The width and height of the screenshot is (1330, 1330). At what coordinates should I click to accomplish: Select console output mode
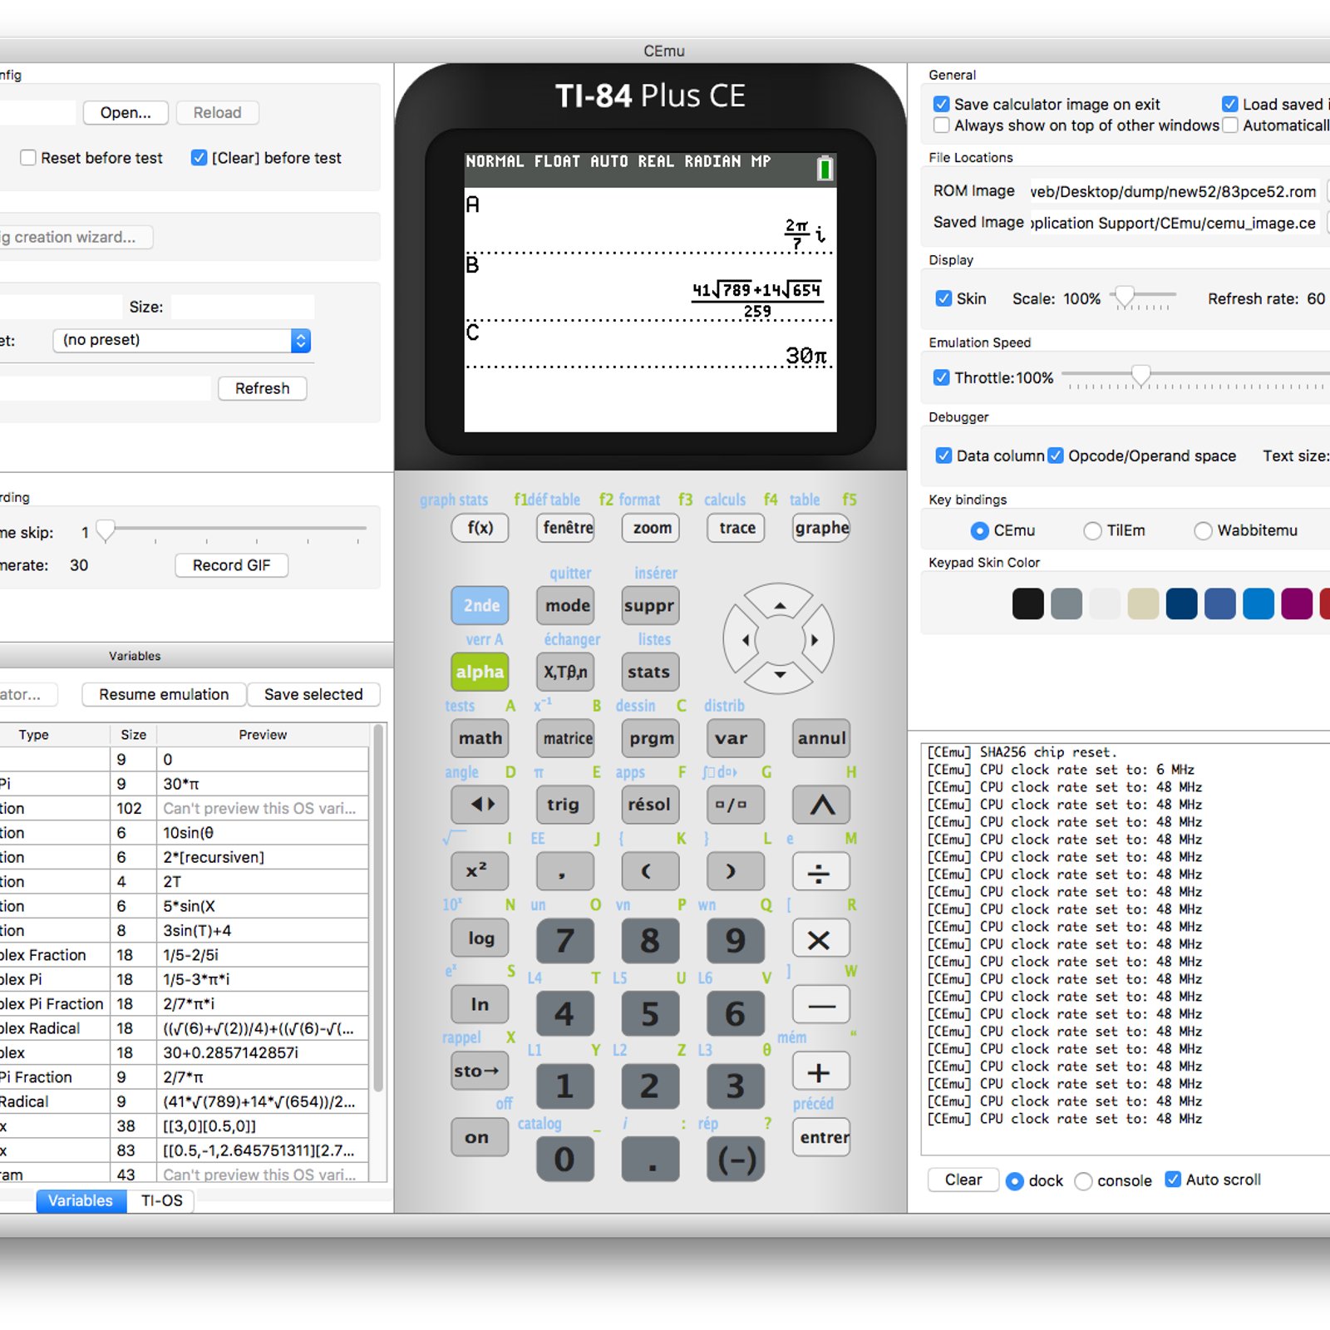(x=1083, y=1181)
